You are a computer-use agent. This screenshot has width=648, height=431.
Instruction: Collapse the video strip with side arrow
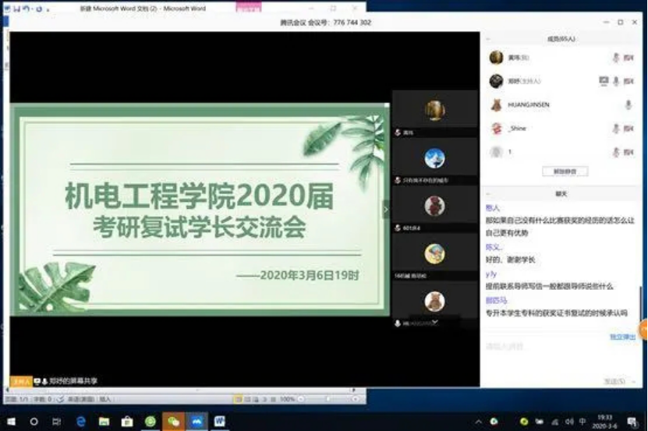[384, 209]
